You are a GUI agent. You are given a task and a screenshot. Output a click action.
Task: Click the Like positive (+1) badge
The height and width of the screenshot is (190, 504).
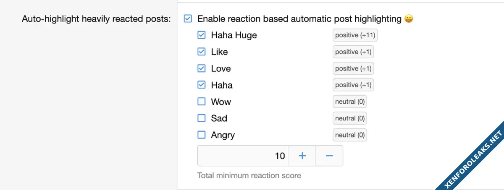coord(353,52)
